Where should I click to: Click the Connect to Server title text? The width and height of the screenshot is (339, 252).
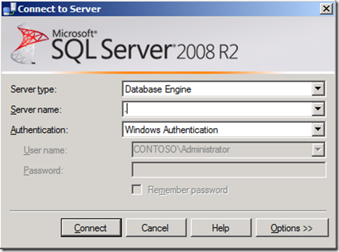coord(60,9)
